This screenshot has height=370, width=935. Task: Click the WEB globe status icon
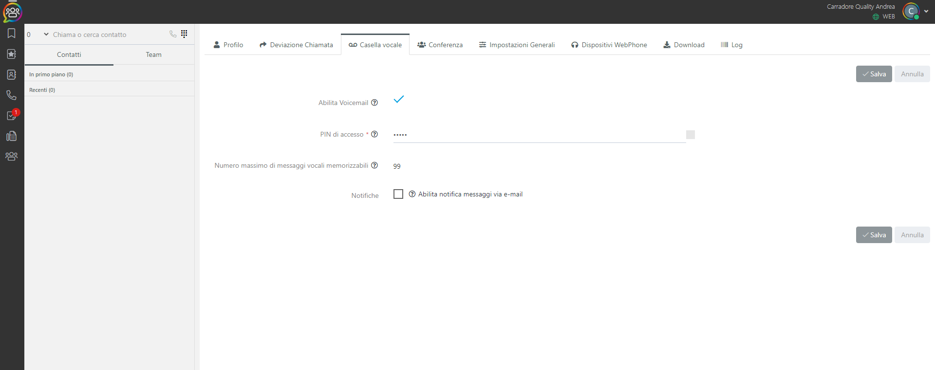click(876, 17)
